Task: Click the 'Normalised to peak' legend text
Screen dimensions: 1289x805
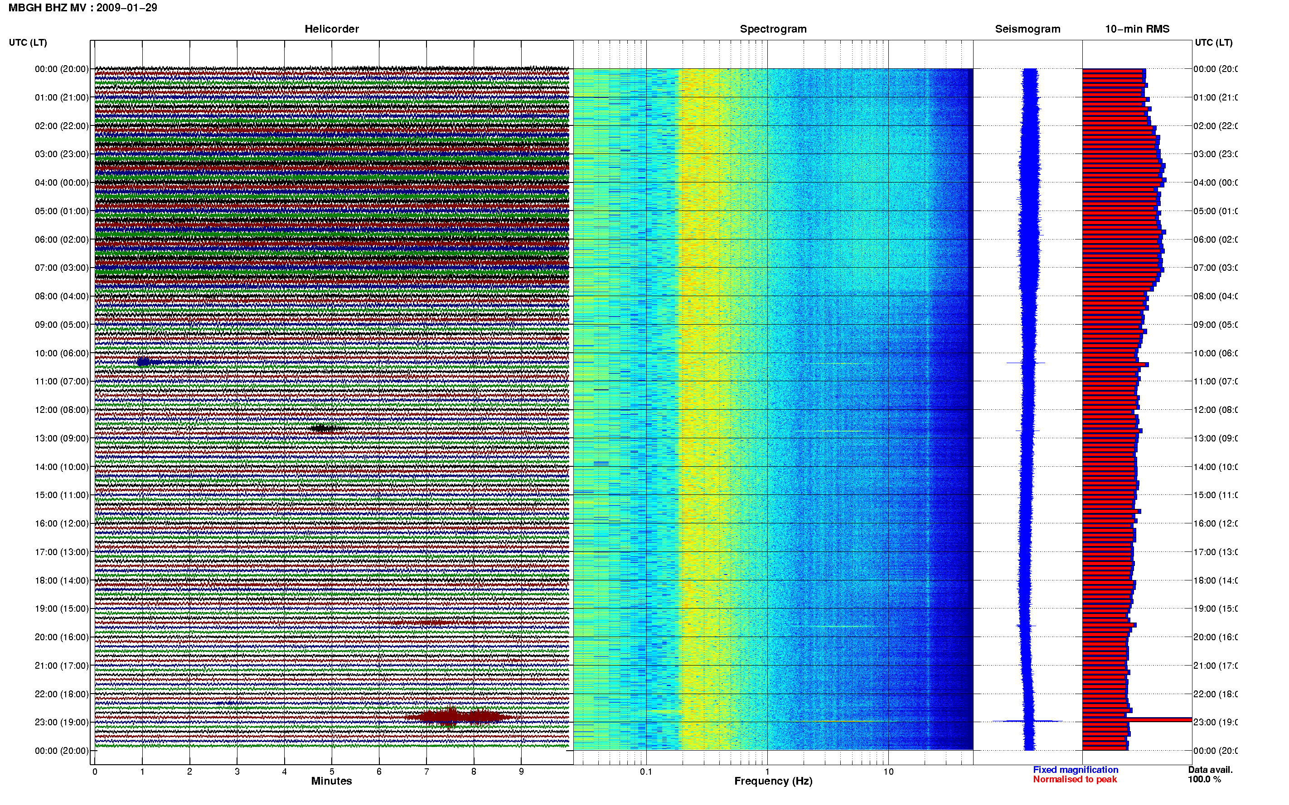Action: pyautogui.click(x=1075, y=780)
